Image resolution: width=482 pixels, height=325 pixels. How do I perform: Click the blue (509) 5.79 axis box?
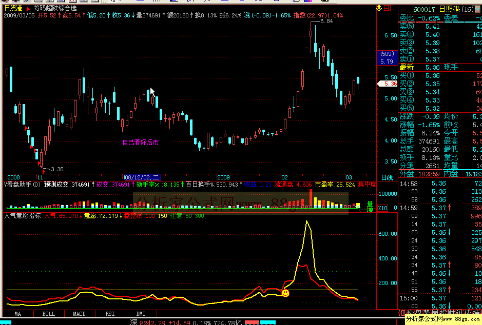tap(387, 58)
